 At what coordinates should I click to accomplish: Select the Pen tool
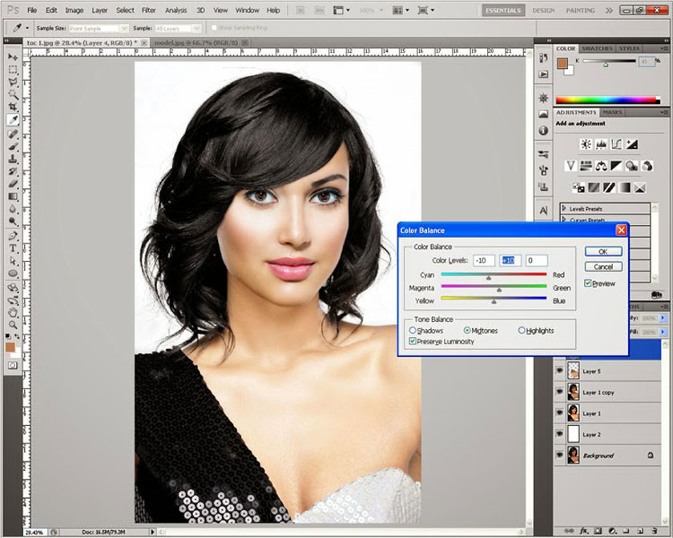(x=13, y=235)
